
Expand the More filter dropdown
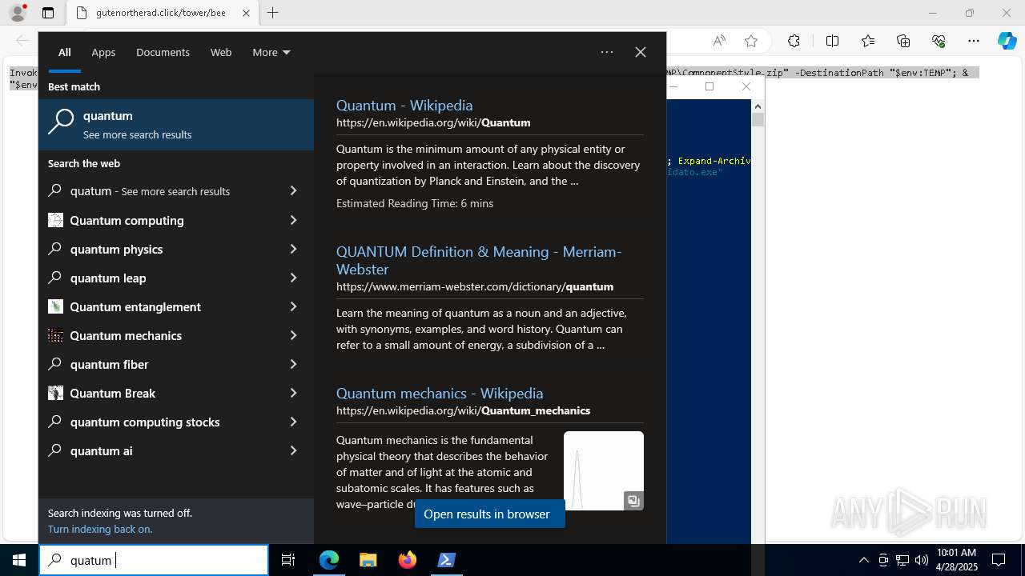pos(271,53)
